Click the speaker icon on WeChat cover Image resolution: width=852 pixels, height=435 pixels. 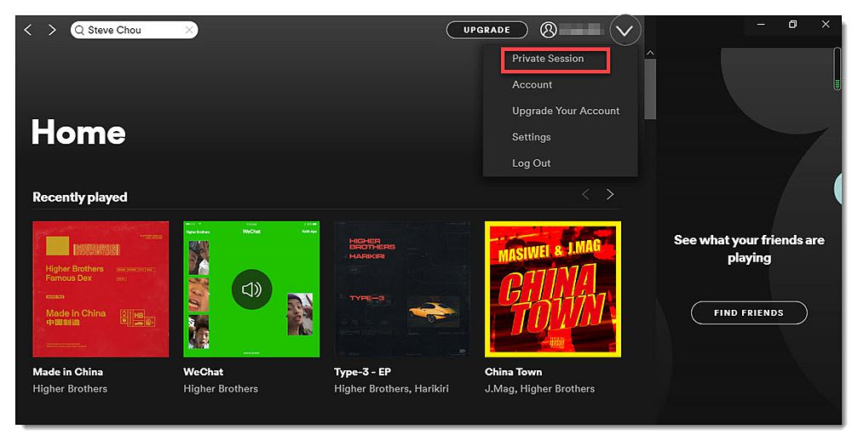(x=251, y=289)
